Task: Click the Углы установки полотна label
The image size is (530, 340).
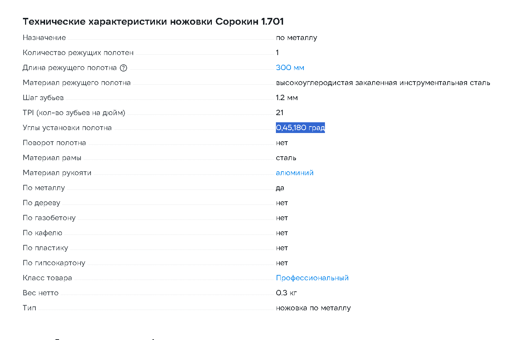Action: pyautogui.click(x=67, y=128)
